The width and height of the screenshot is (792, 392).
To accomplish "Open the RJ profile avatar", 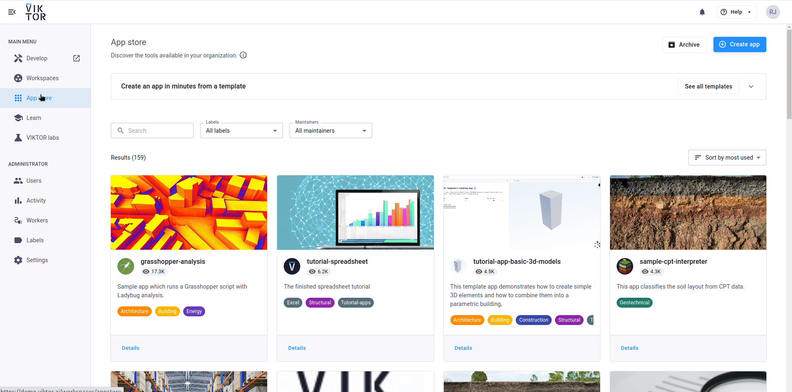I will tap(773, 12).
